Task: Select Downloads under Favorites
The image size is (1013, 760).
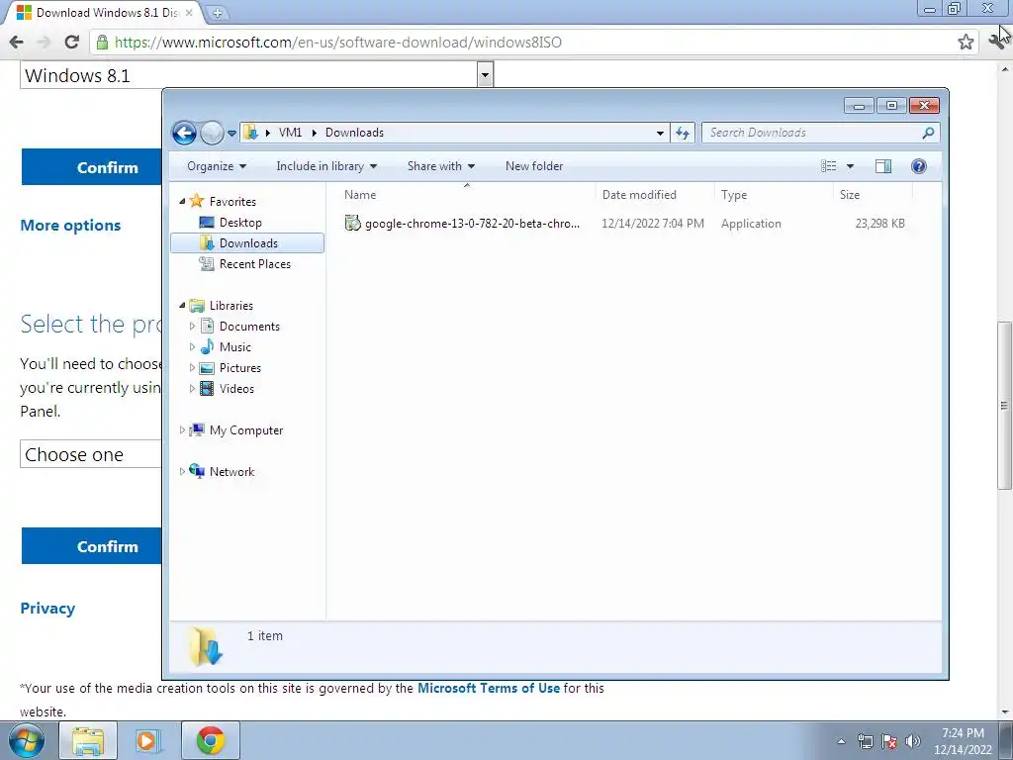Action: (247, 243)
